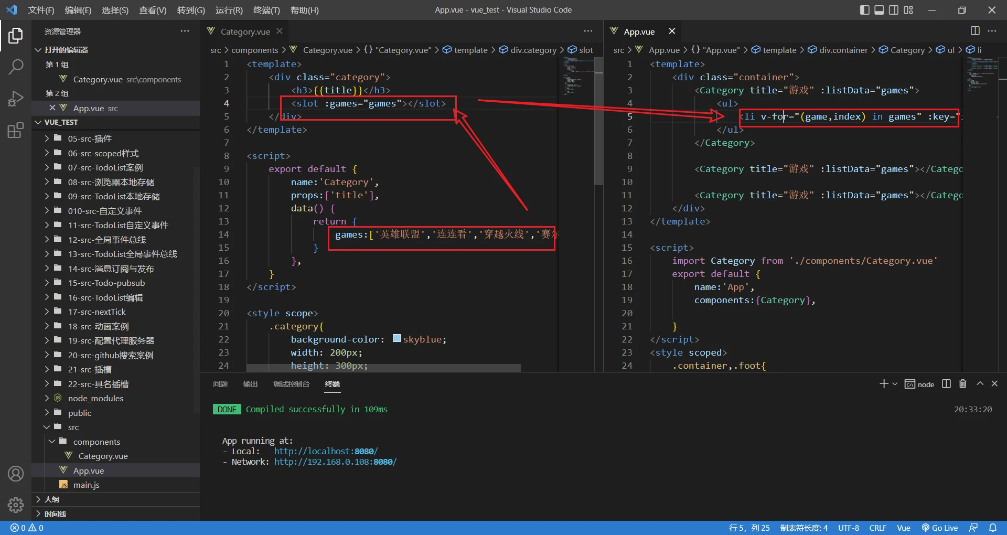Toggle the bottom panel layout button
The width and height of the screenshot is (1007, 535).
tap(879, 10)
